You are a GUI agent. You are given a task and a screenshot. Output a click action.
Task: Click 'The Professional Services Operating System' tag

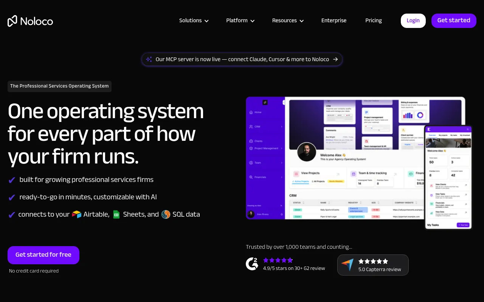[59, 86]
